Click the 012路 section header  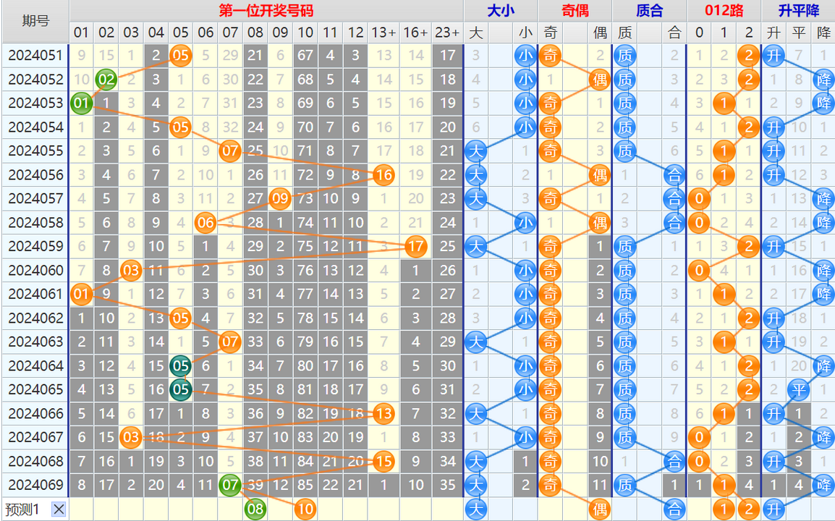724,11
